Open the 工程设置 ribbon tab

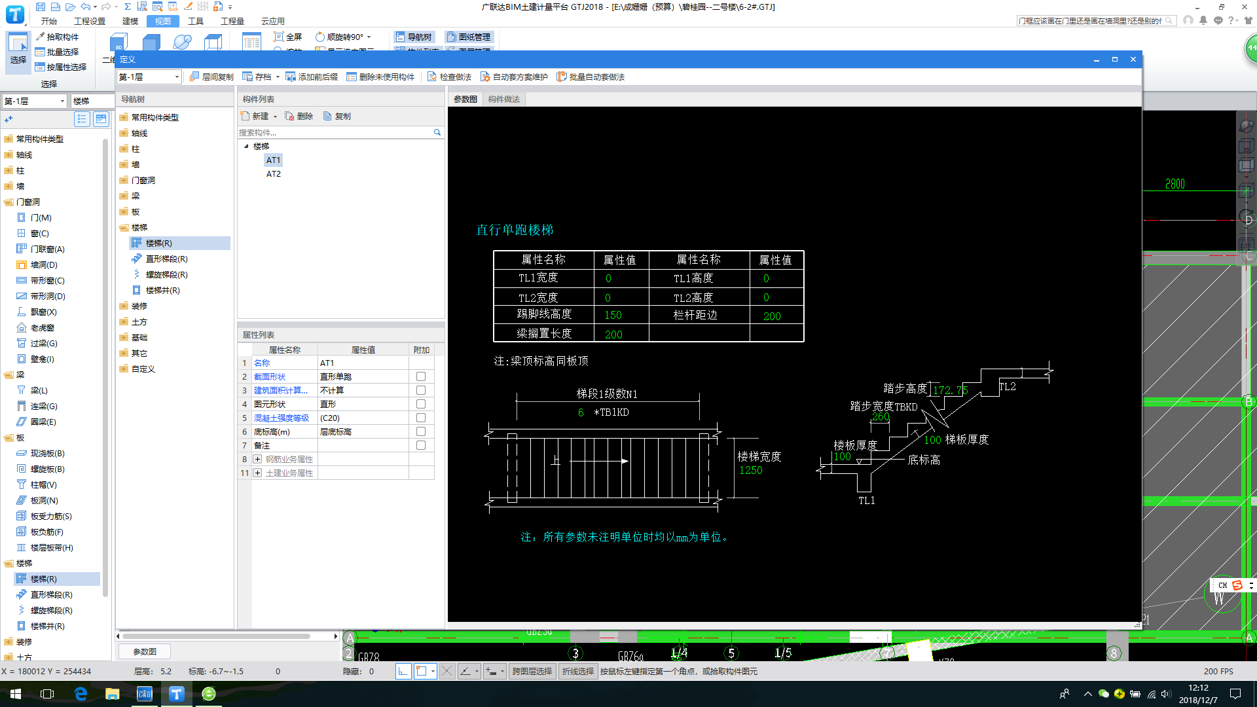click(x=90, y=21)
